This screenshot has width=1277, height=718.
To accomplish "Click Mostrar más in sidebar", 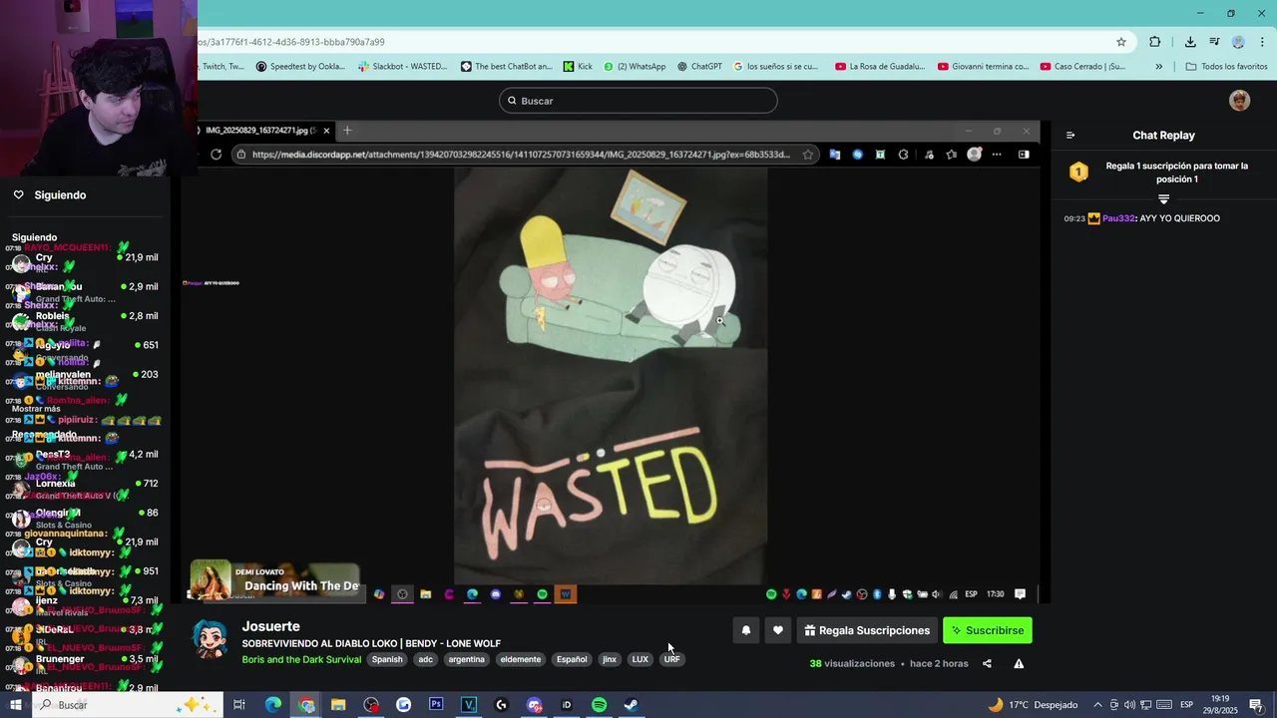I will coord(36,409).
